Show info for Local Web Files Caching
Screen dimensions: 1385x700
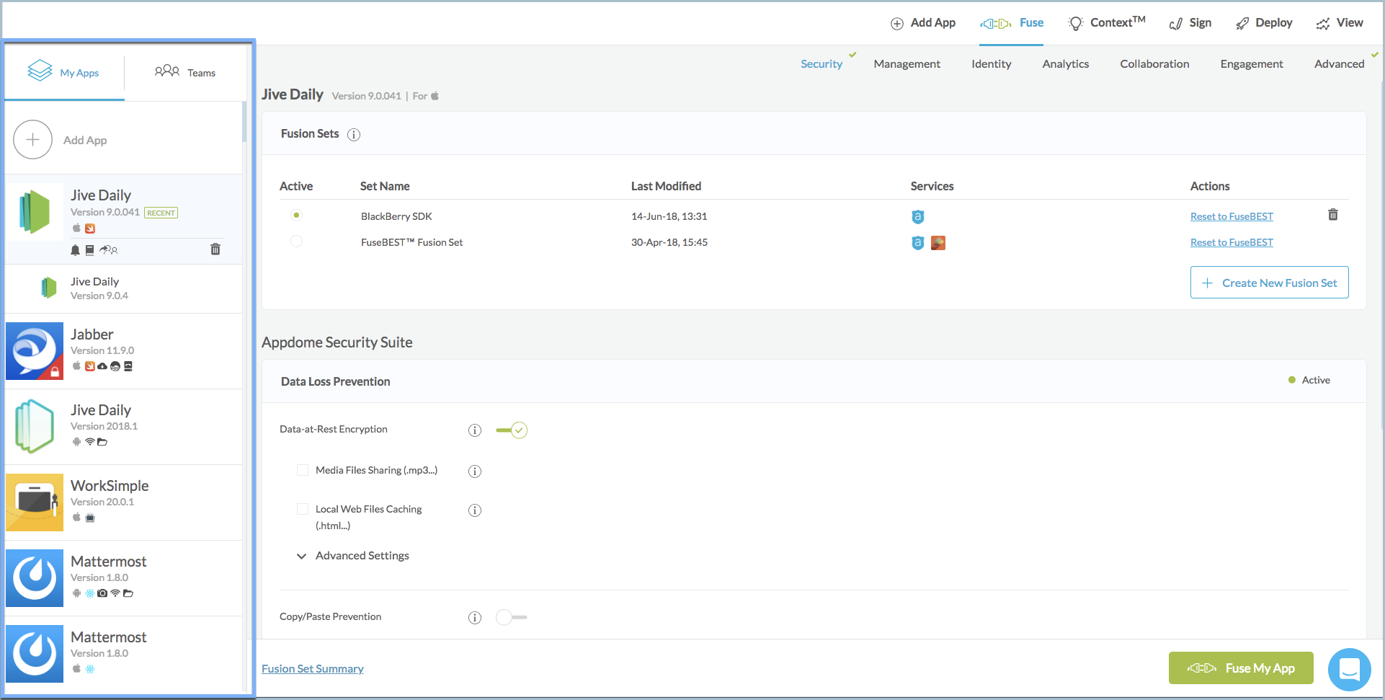click(x=475, y=510)
